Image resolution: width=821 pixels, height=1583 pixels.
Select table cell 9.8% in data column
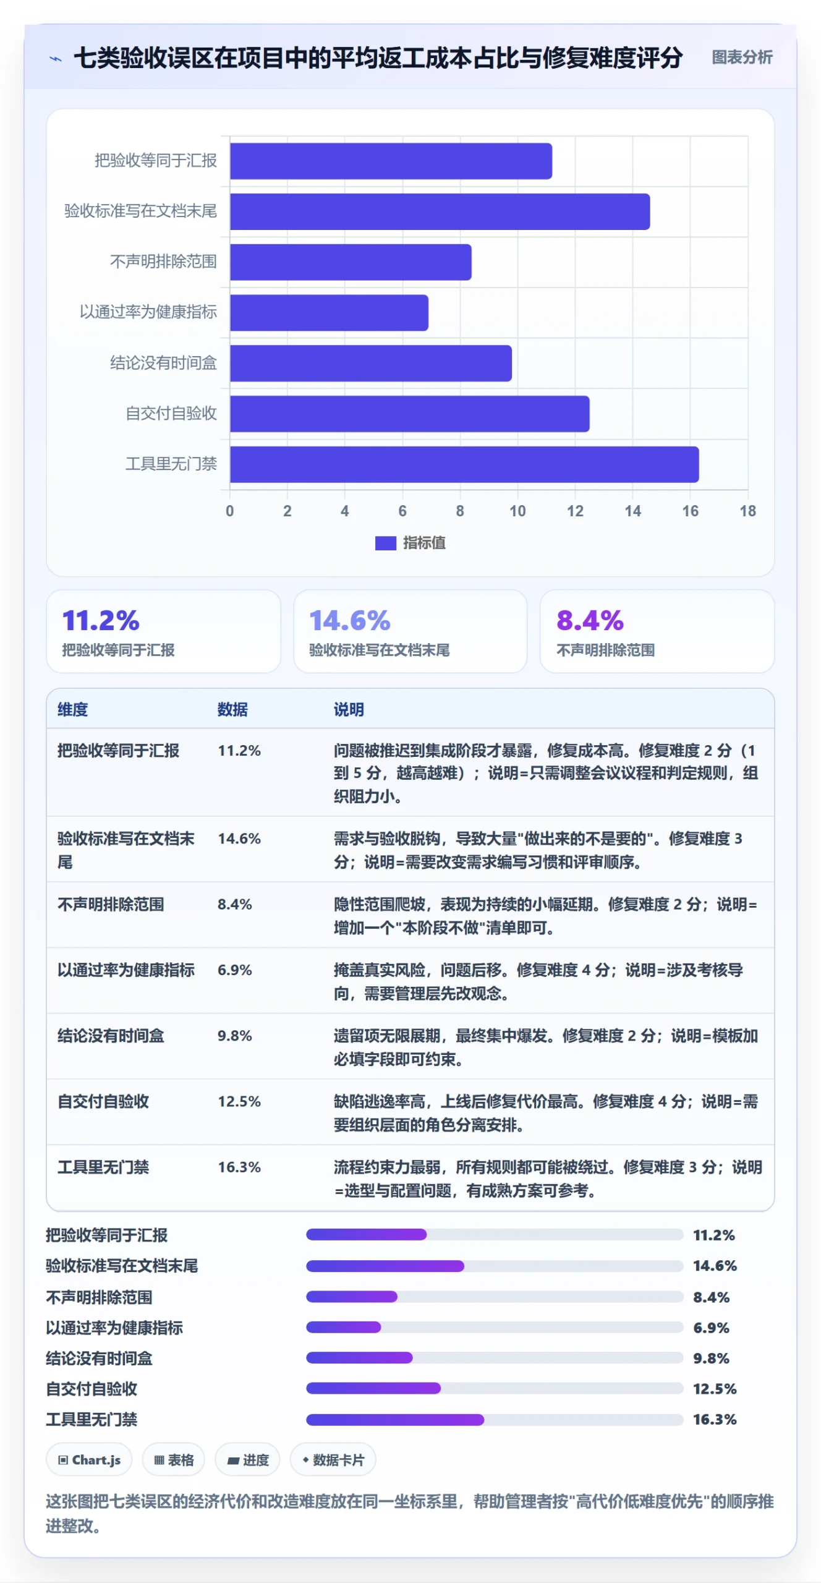[x=235, y=1036]
